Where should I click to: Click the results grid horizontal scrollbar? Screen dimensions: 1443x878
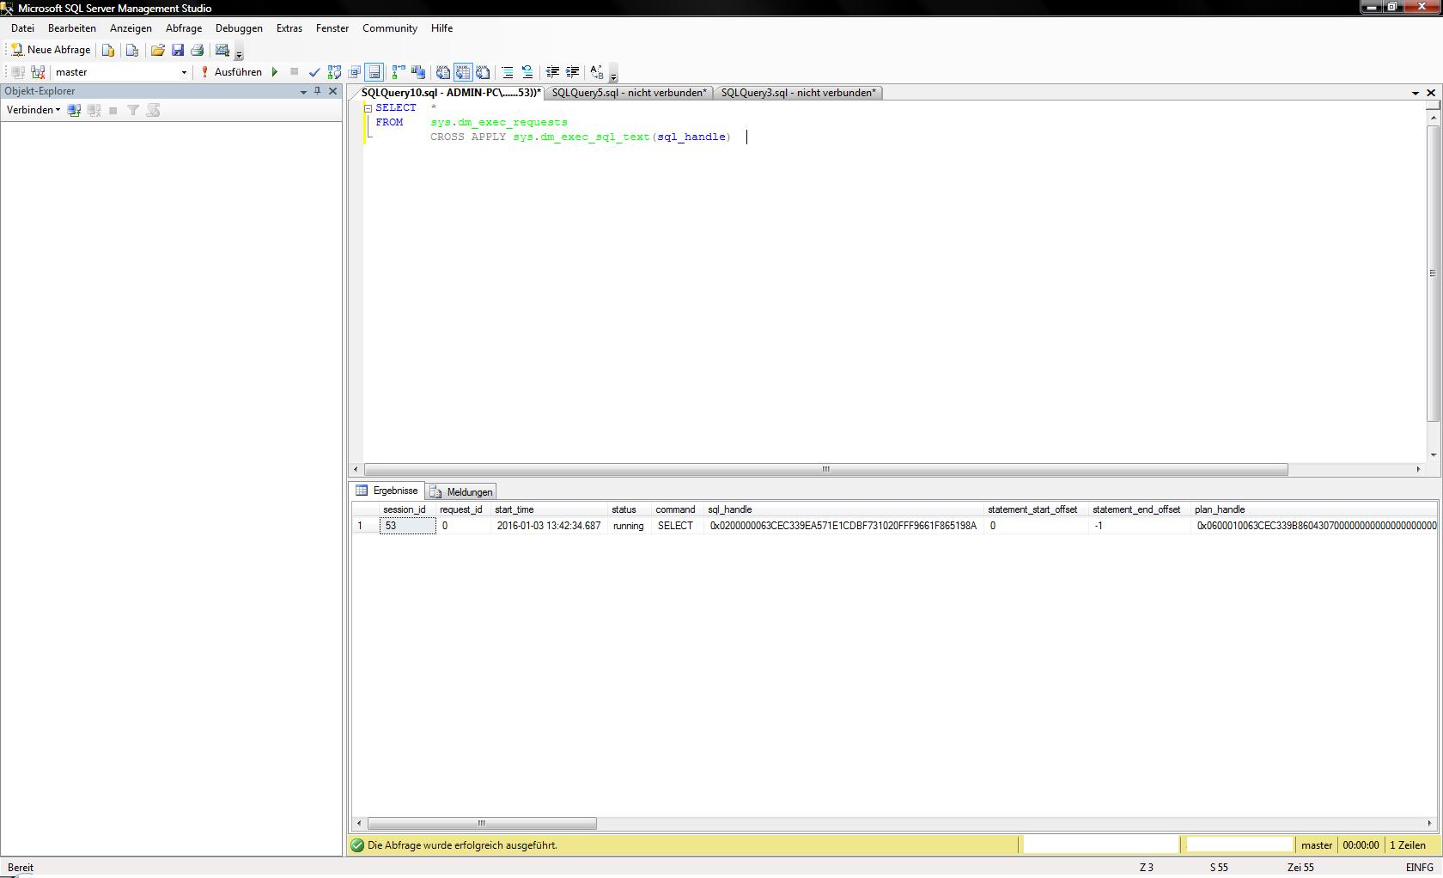click(x=482, y=823)
